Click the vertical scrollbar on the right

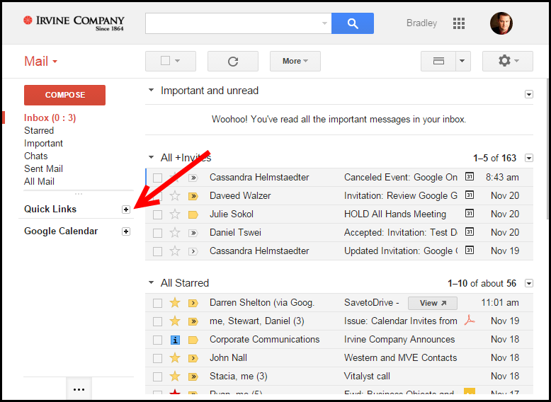click(549, 149)
